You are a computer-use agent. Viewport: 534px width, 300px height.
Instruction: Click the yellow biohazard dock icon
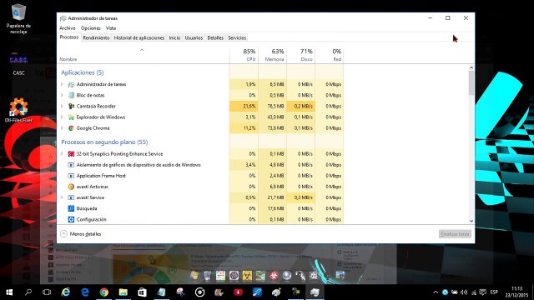pos(247,276)
